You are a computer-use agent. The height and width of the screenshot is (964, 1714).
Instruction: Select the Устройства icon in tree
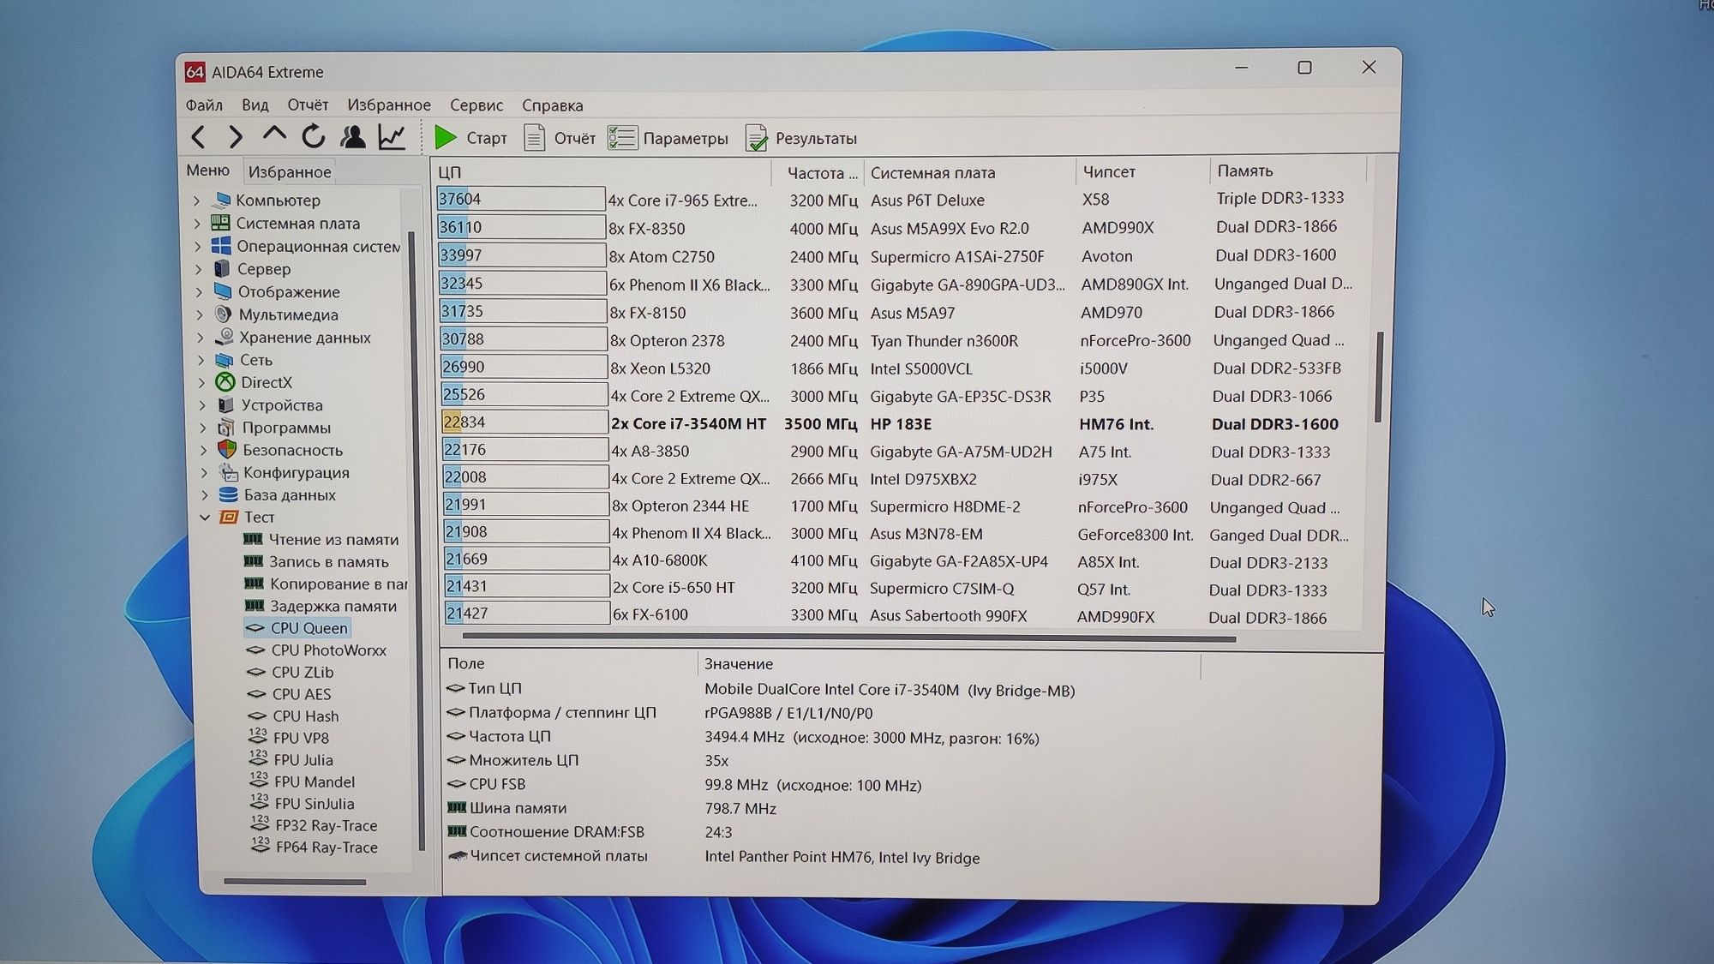click(225, 404)
